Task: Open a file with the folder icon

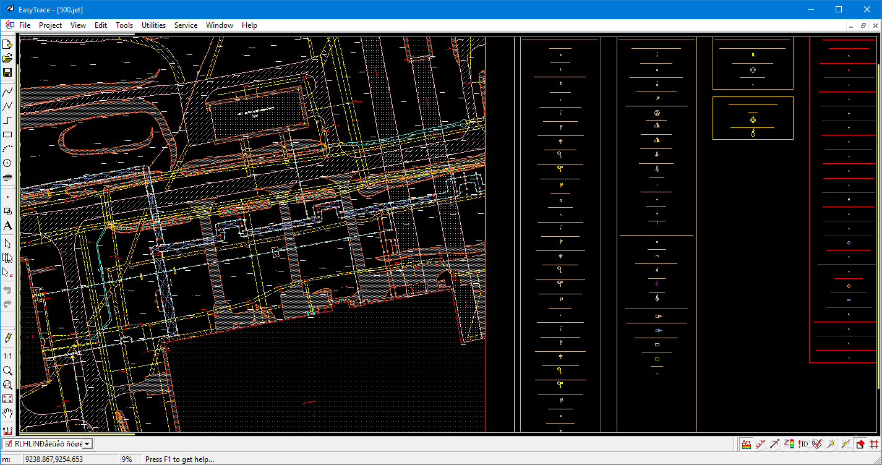Action: [7, 59]
